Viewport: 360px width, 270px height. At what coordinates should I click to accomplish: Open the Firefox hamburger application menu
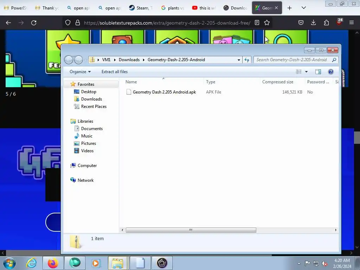click(x=352, y=23)
